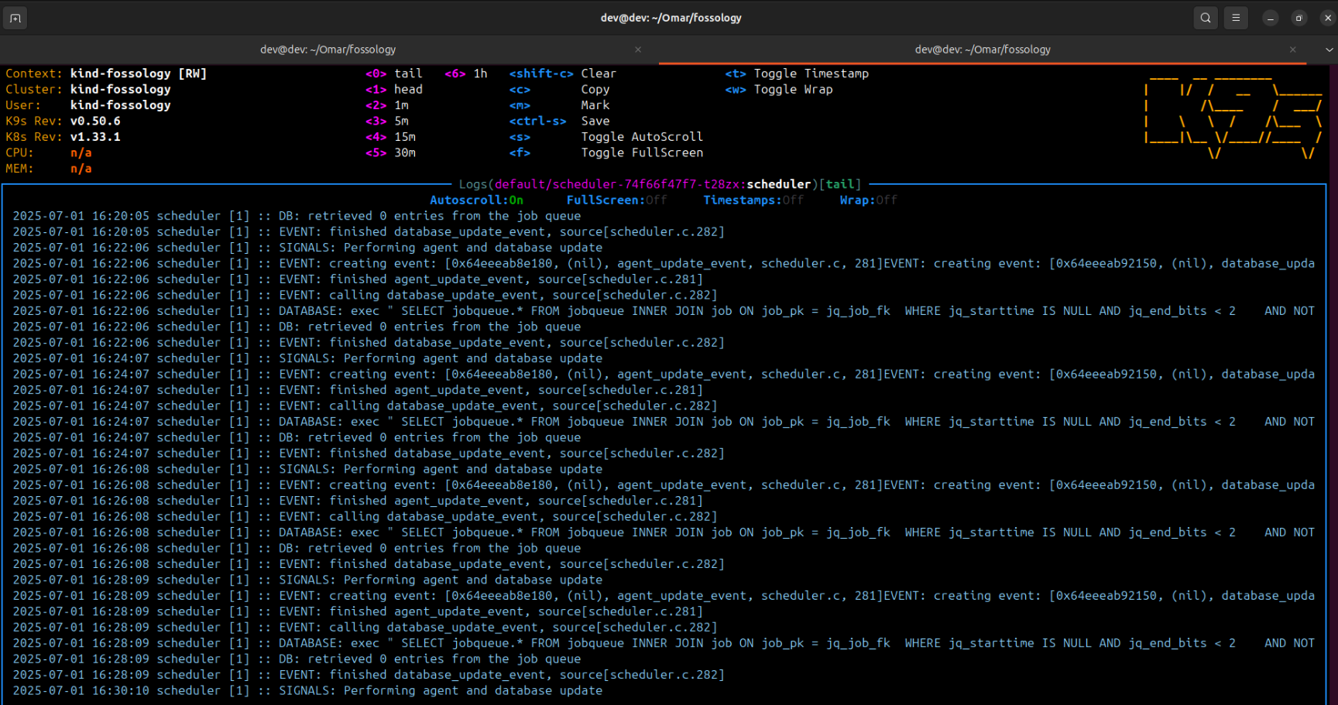Image resolution: width=1338 pixels, height=705 pixels.
Task: Open new tab icon in terminal header
Action: [15, 18]
